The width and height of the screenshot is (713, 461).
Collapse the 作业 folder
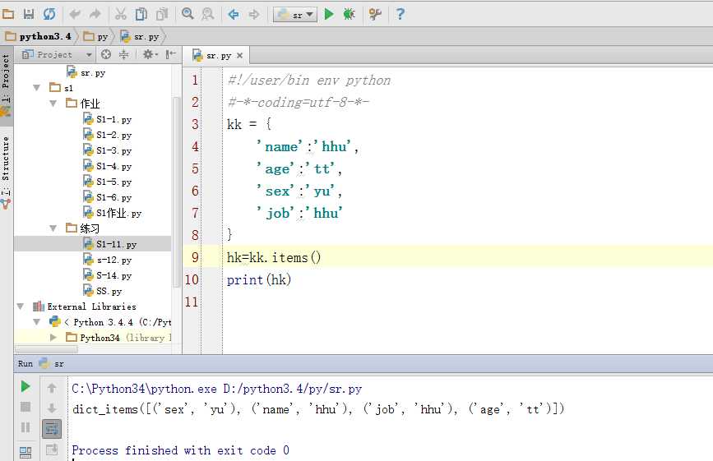click(53, 104)
